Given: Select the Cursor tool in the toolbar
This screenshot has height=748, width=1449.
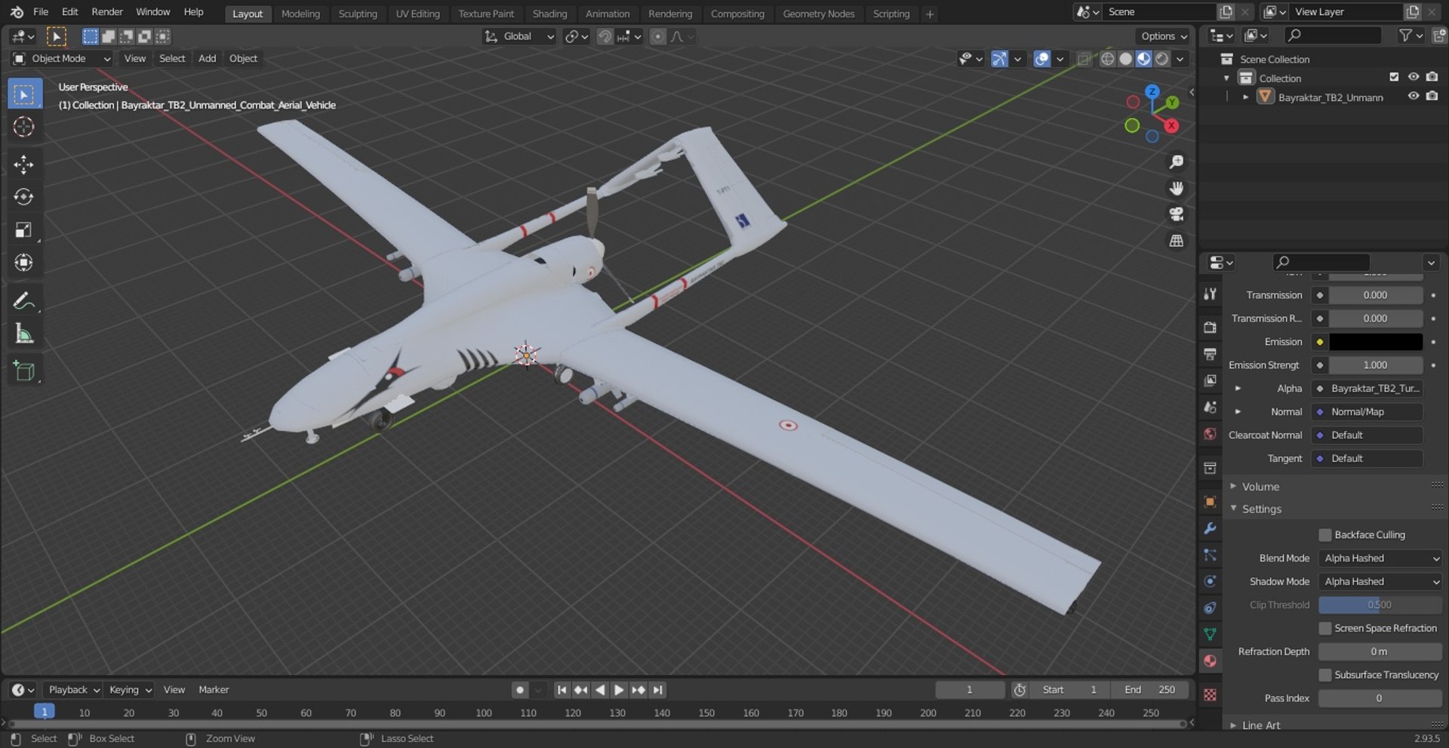Looking at the screenshot, I should [24, 127].
